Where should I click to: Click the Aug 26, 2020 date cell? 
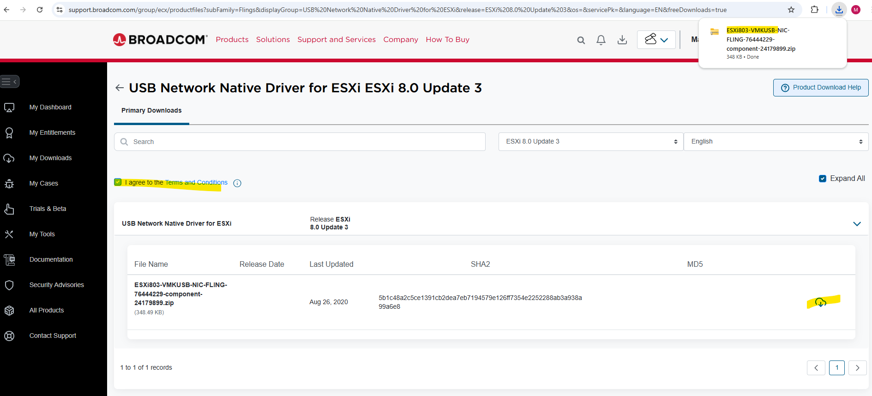329,302
